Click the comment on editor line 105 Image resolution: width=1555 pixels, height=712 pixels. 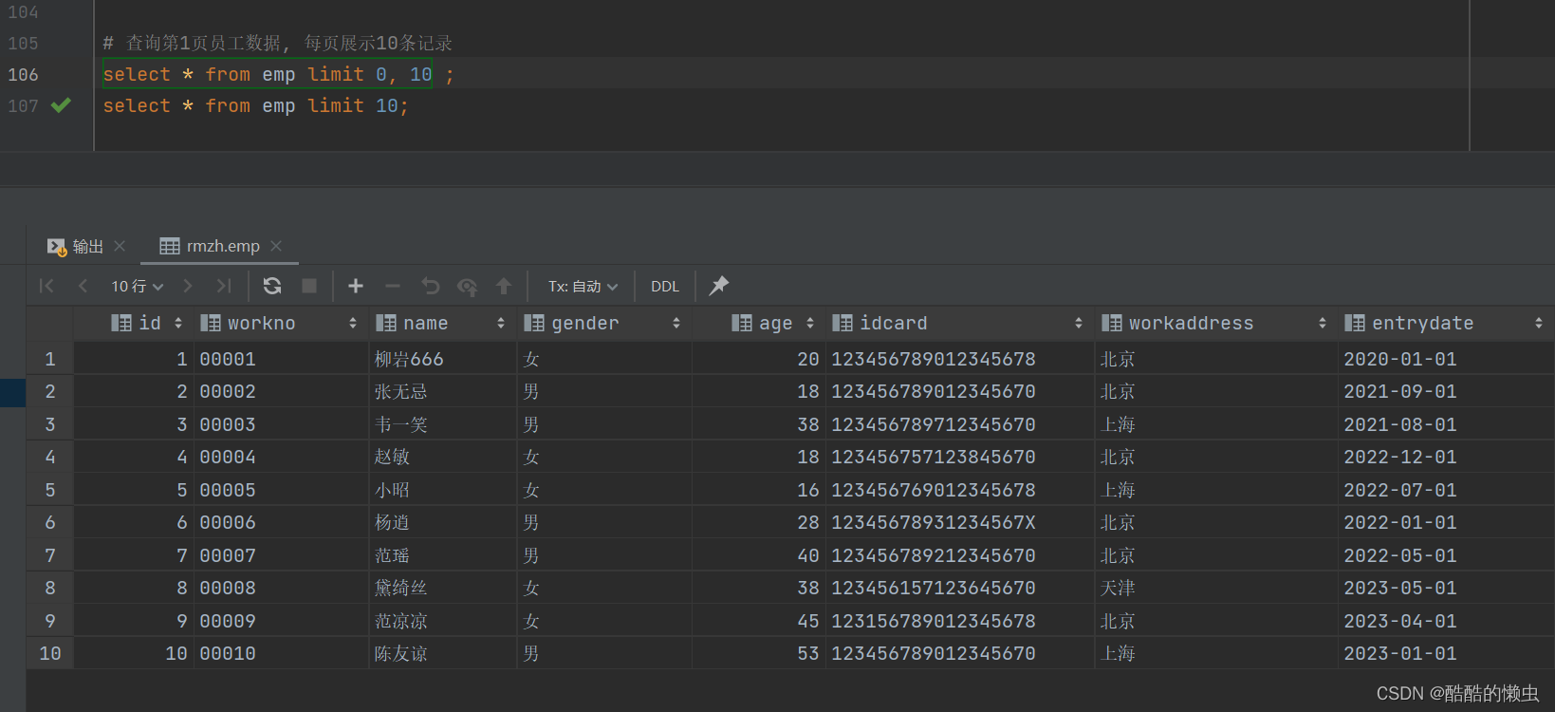[278, 43]
